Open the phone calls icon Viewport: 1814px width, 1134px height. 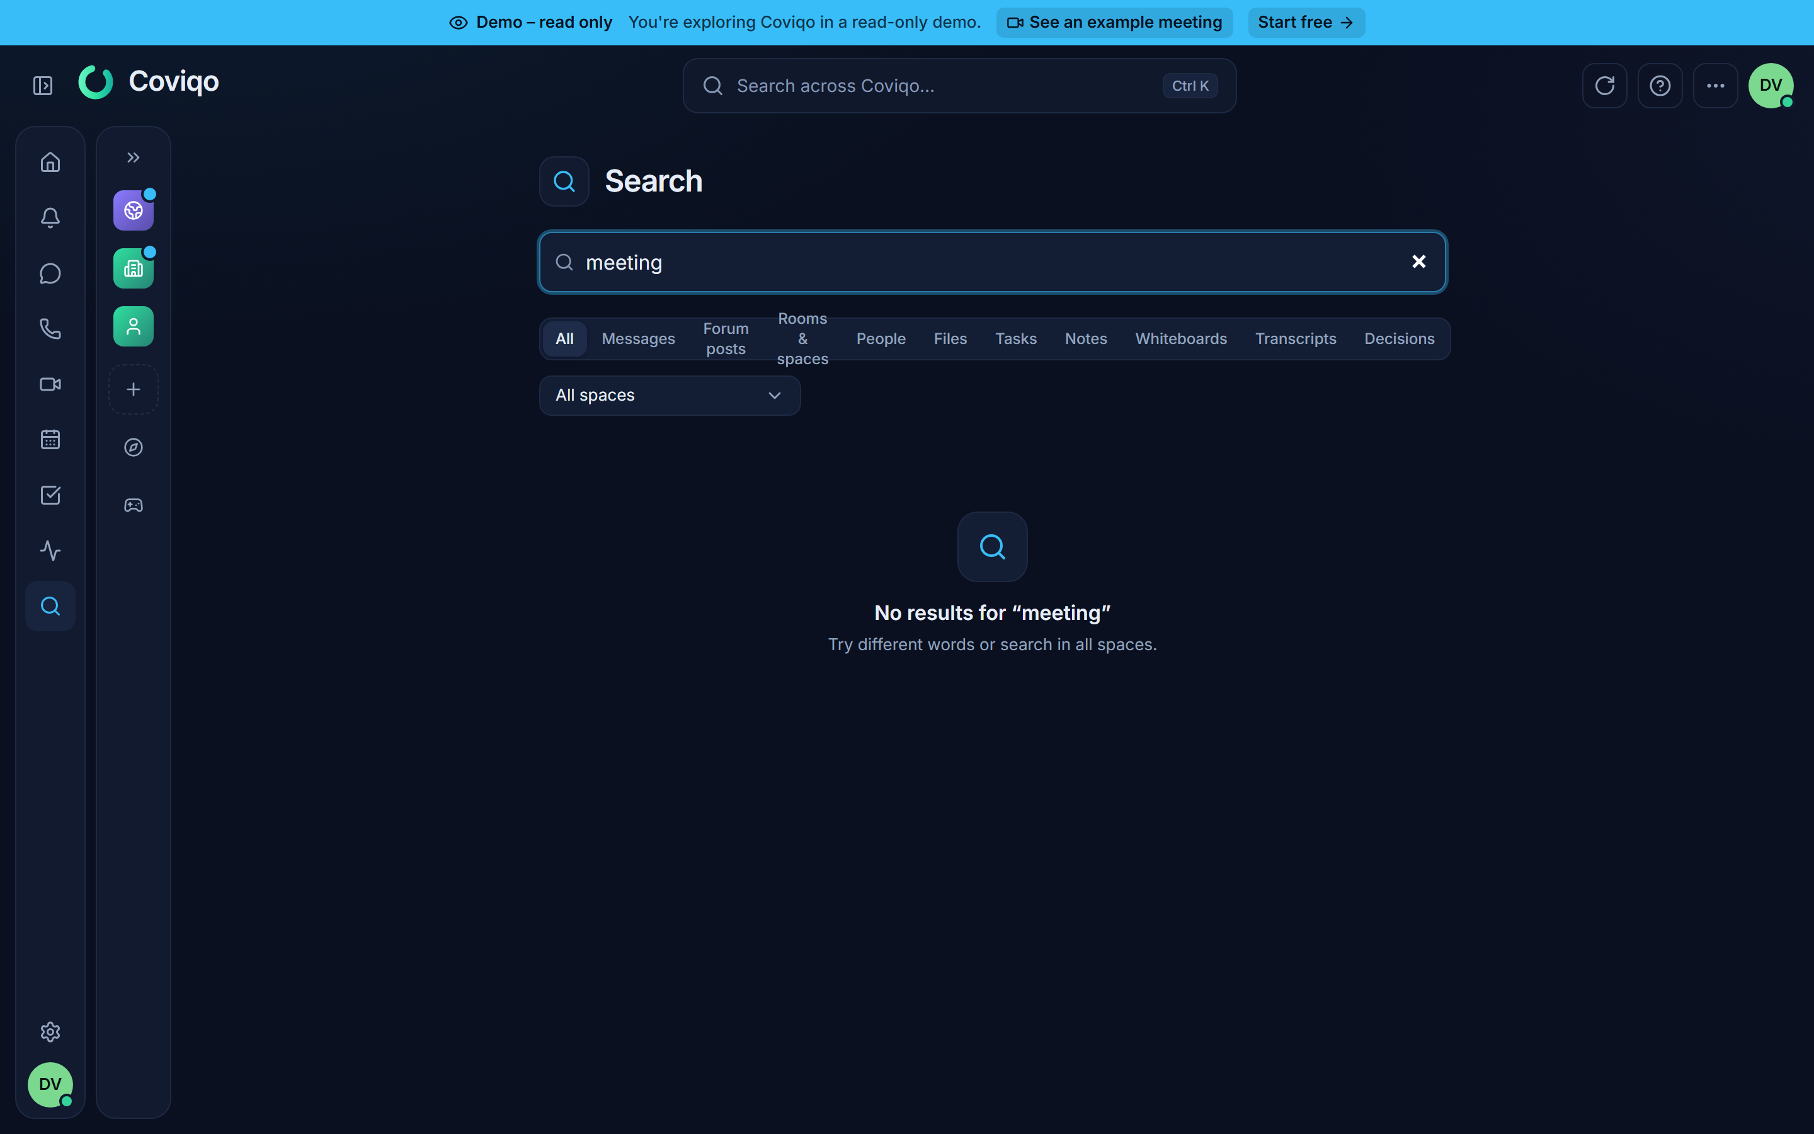point(50,328)
